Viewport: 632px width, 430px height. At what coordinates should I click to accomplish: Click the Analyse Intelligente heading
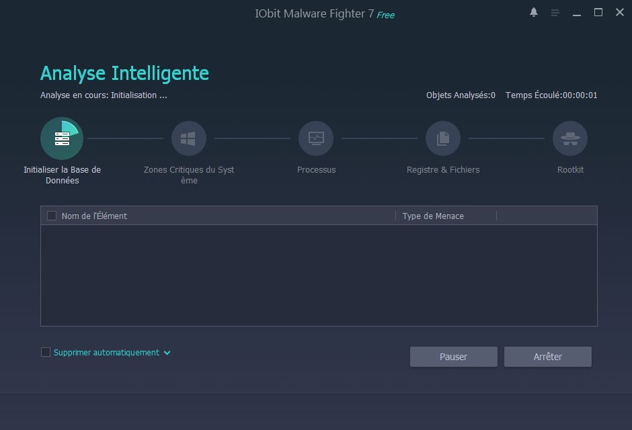[x=124, y=74]
